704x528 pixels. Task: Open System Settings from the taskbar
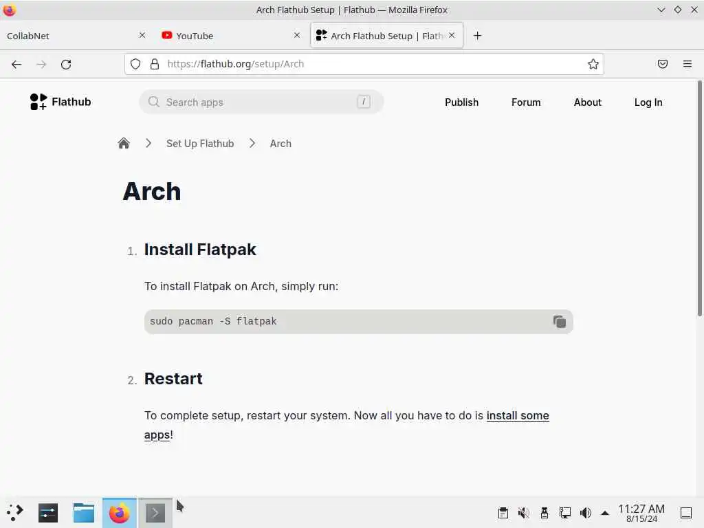[48, 513]
